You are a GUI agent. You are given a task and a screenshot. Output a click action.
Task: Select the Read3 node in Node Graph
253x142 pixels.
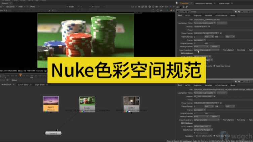131,104
